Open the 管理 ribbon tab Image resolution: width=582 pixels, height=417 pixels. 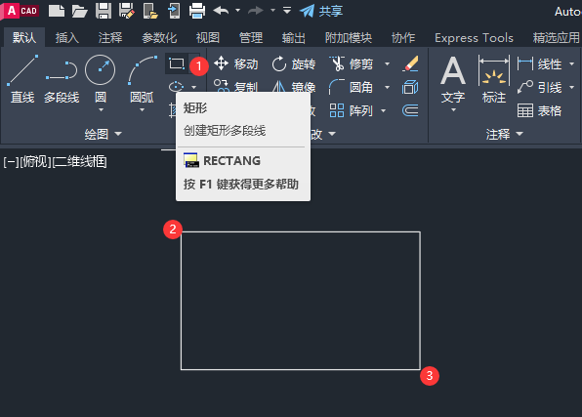point(251,37)
